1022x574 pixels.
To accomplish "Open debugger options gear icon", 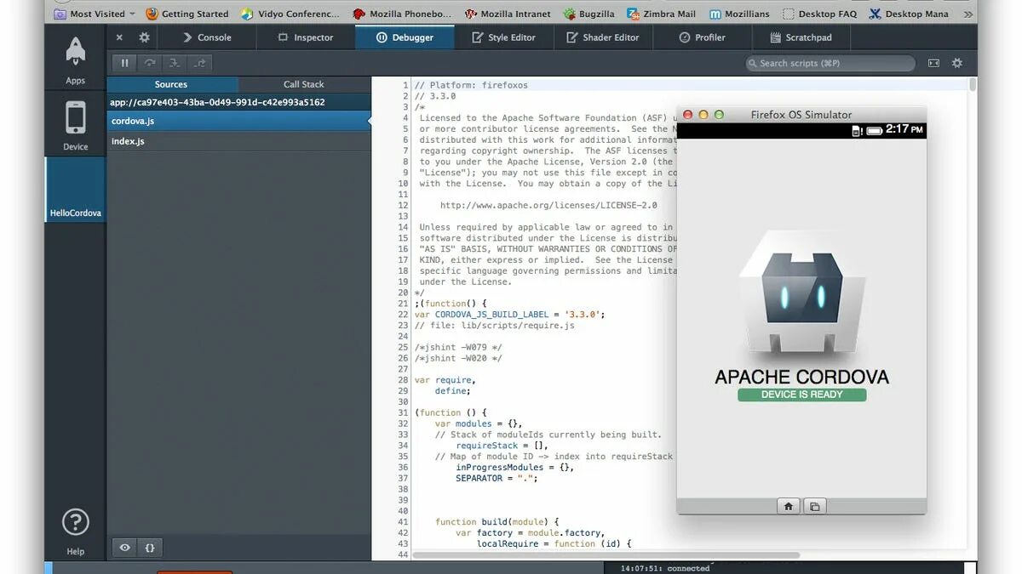I will click(957, 63).
